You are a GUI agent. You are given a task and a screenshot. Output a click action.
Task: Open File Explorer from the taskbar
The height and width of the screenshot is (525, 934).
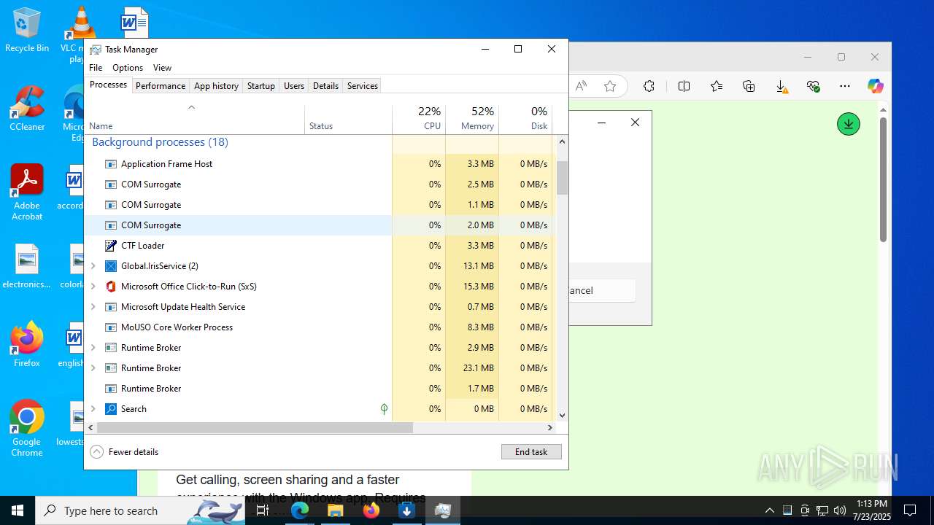[x=335, y=510]
